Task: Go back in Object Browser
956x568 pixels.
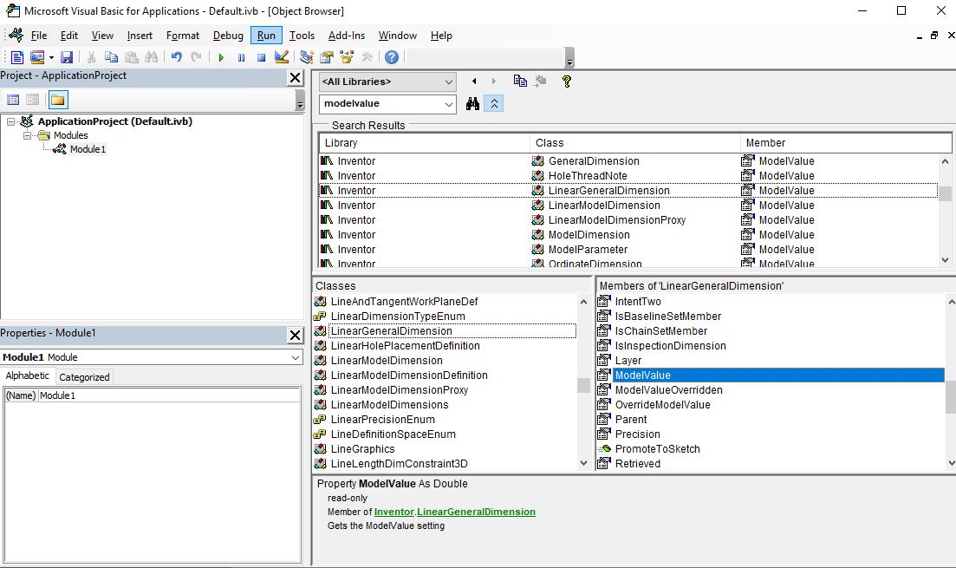Action: pyautogui.click(x=474, y=82)
